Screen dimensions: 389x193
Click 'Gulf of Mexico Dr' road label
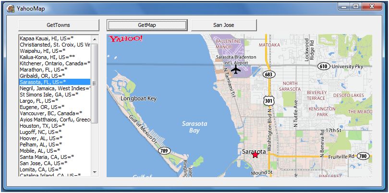click(x=143, y=130)
